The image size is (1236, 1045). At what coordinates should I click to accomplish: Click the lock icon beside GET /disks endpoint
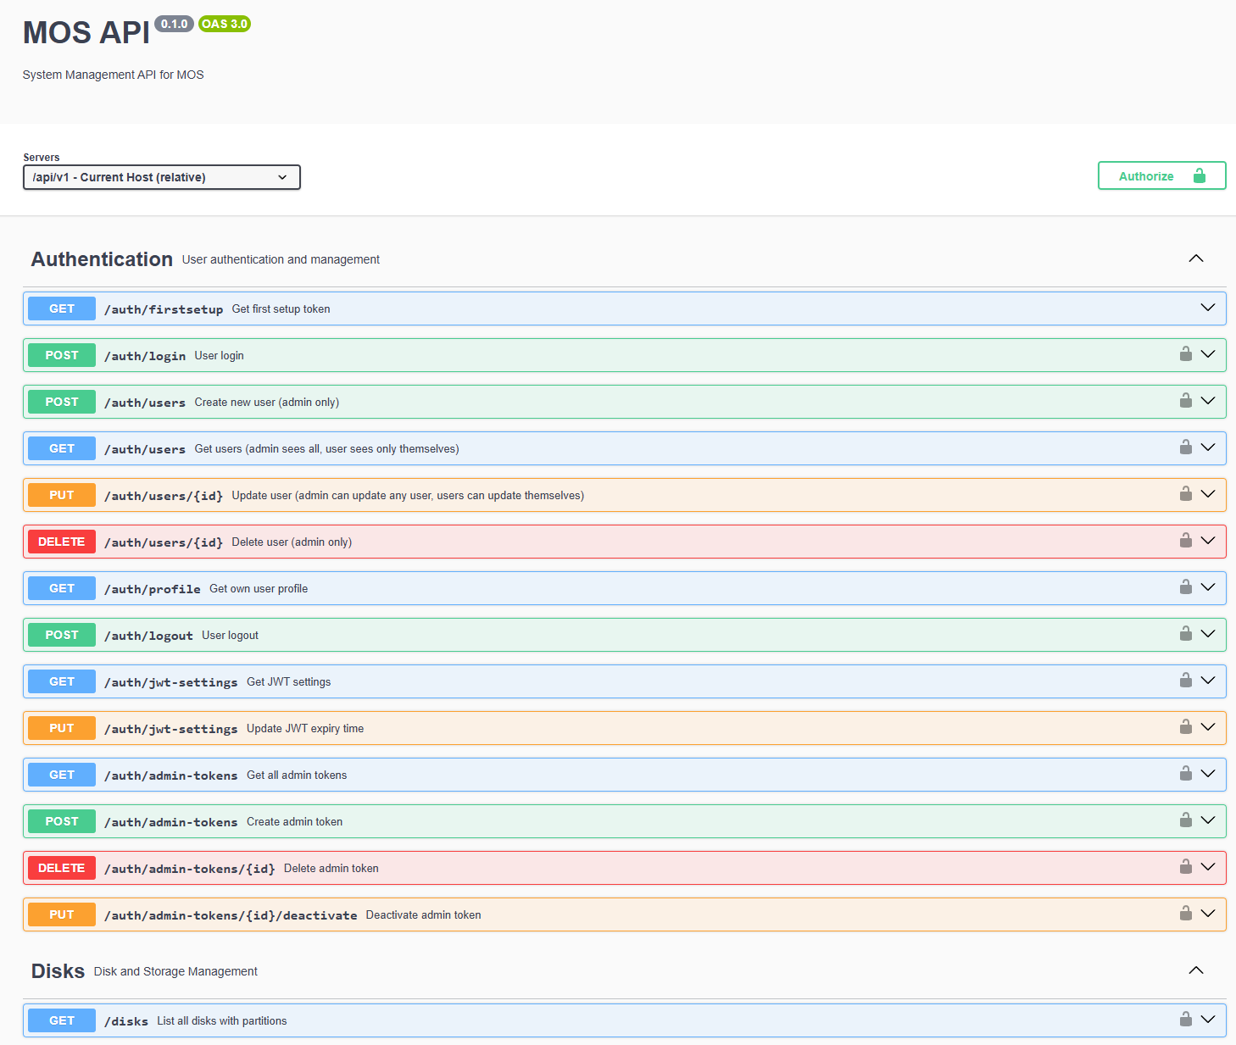point(1185,1020)
